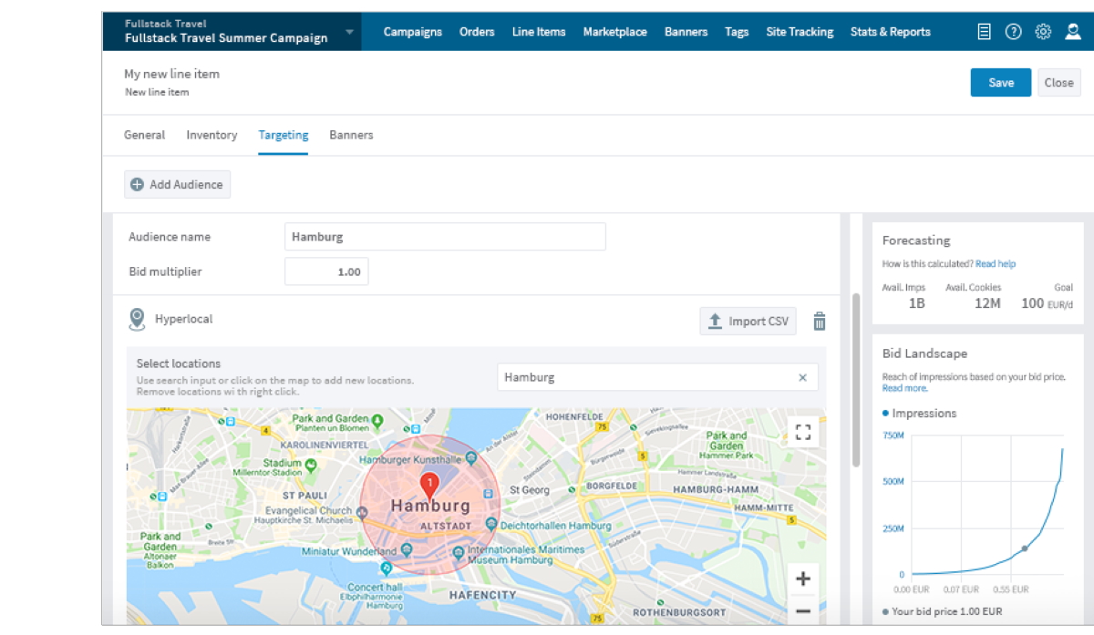Click the Internationales Maritimes Museum marker
1094x635 pixels.
click(459, 551)
